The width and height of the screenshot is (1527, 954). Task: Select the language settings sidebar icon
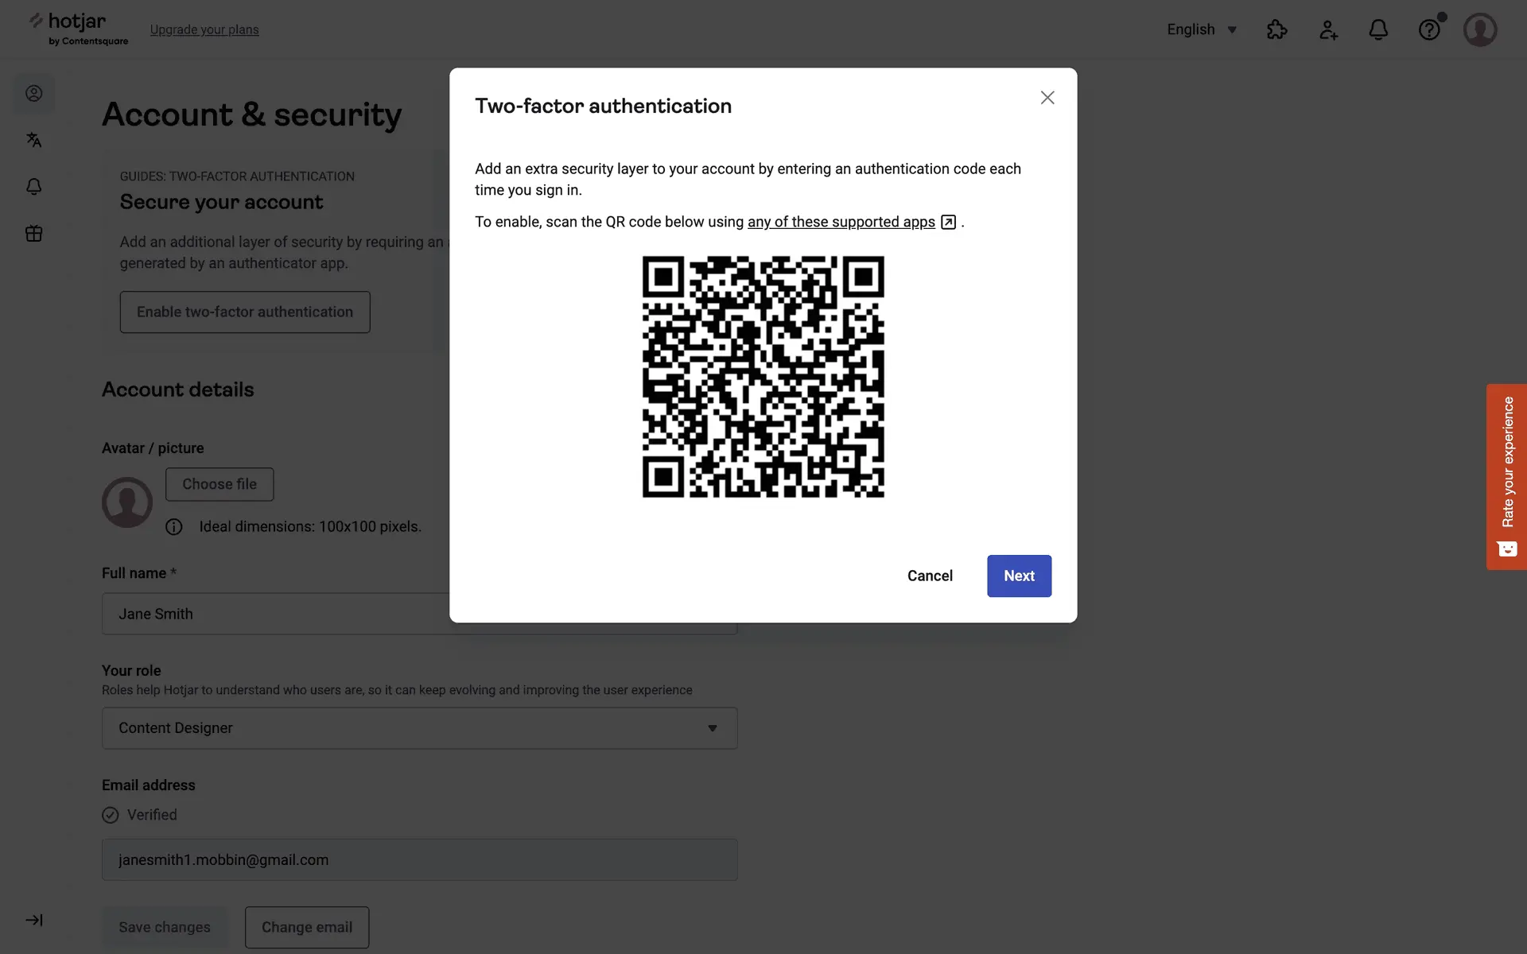tap(33, 140)
